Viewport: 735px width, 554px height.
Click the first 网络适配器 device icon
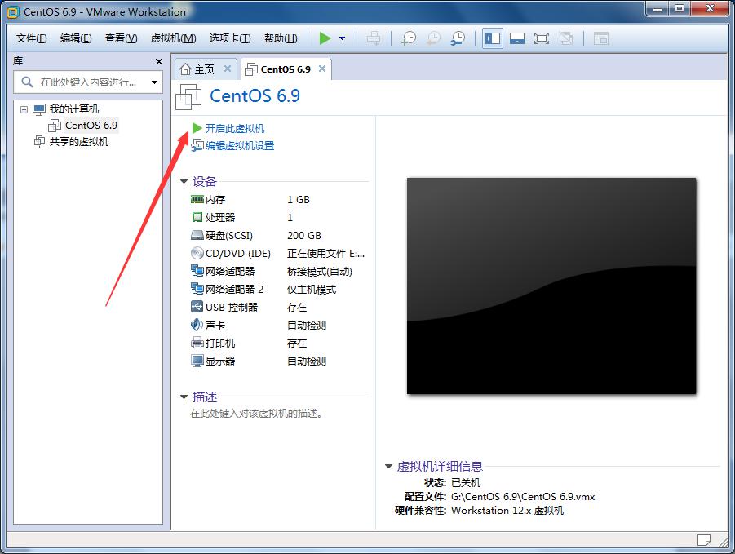(197, 271)
